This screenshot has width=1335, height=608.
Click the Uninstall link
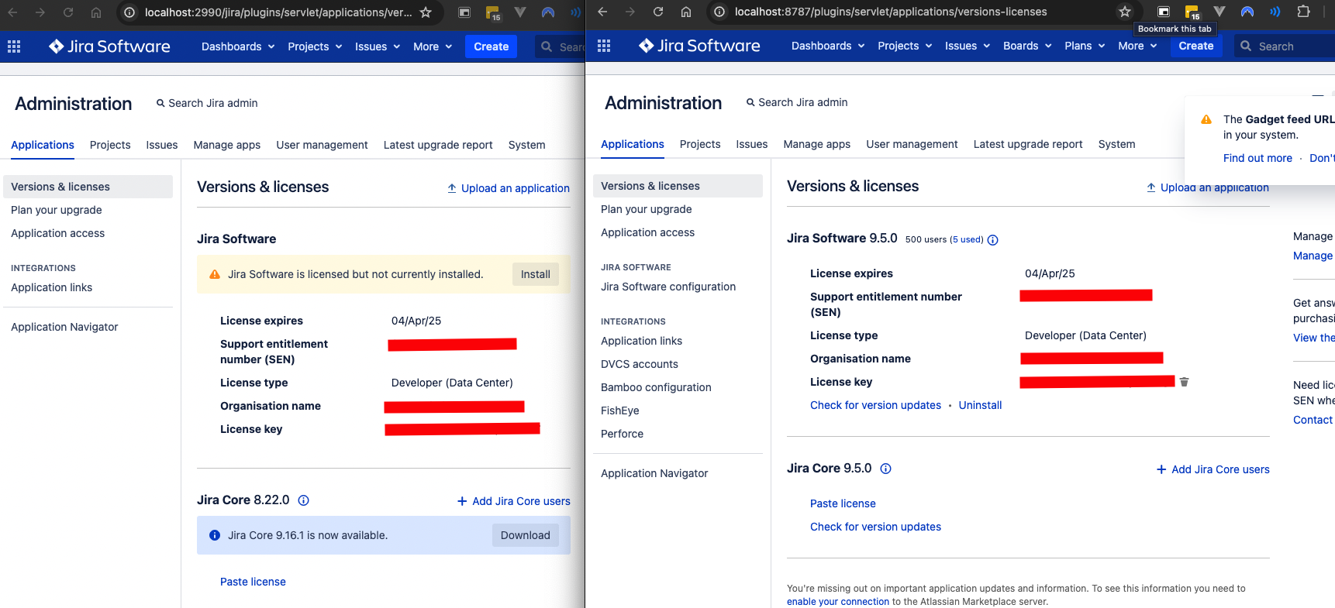(980, 405)
